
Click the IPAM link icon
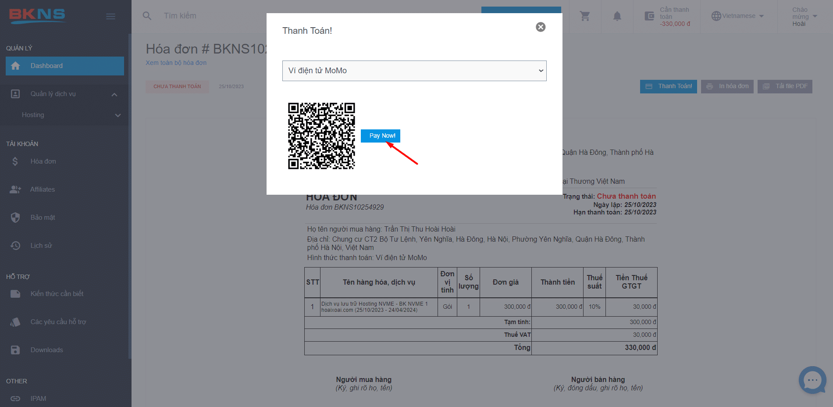click(x=15, y=399)
